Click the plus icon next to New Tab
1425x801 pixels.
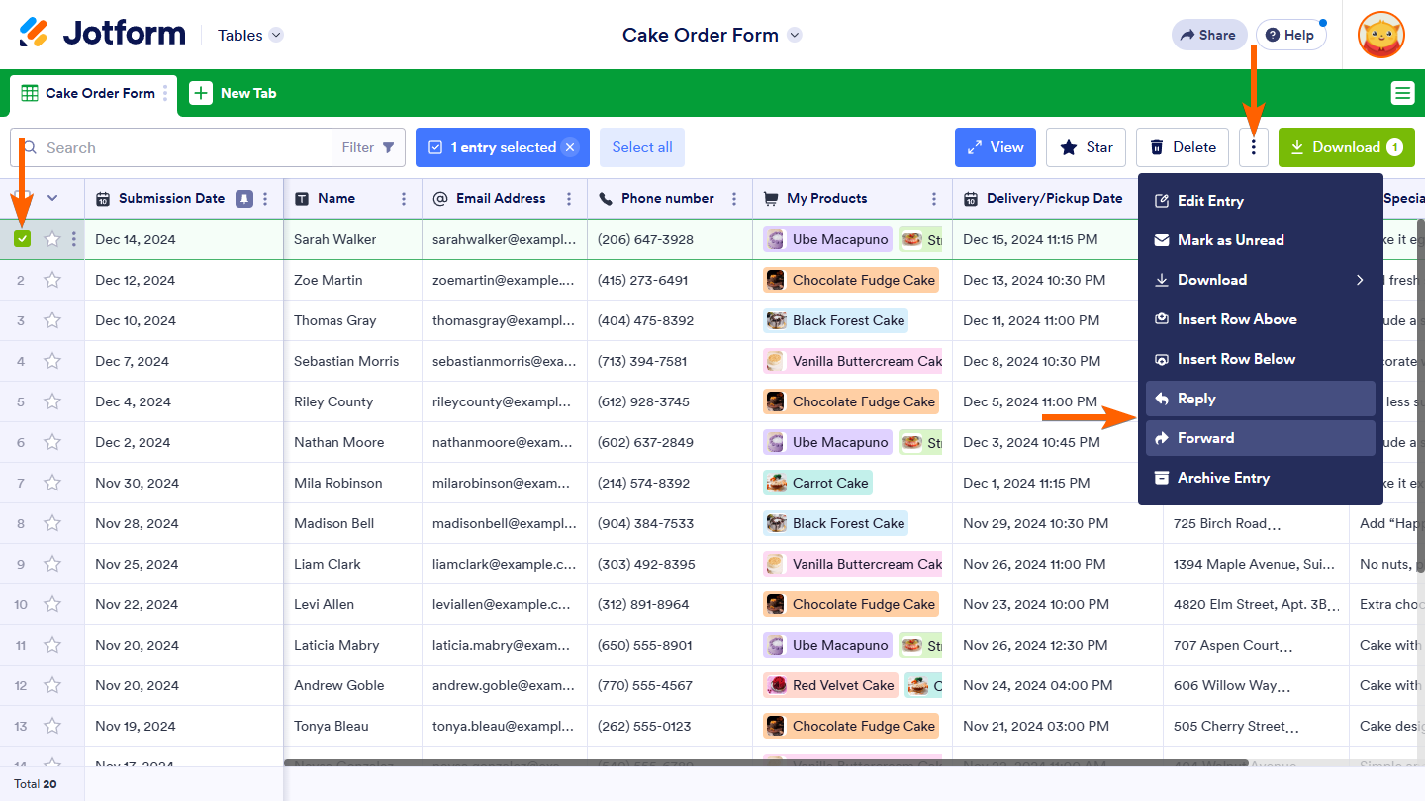(x=201, y=93)
